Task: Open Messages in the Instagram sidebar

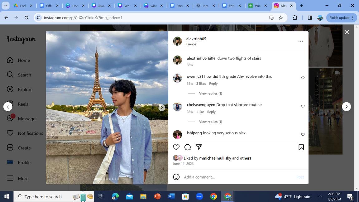Action: pos(22,119)
